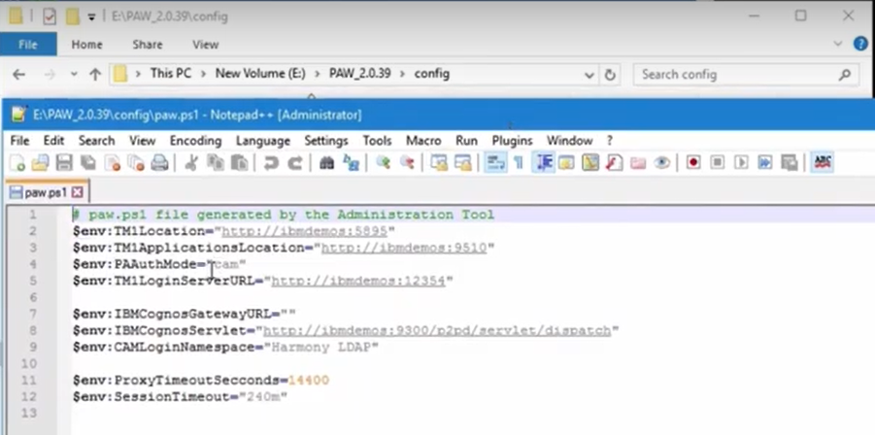Open the User Defined Language icon

[x=566, y=163]
